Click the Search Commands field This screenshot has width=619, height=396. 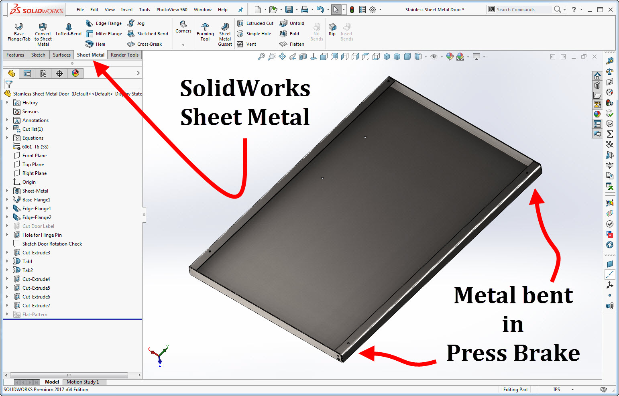click(x=523, y=9)
